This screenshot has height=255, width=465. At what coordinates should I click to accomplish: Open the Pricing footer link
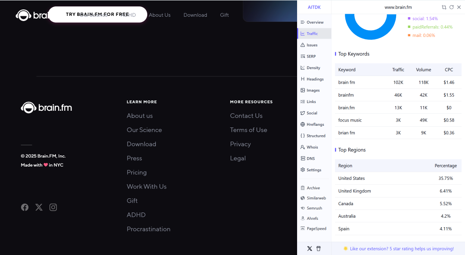(137, 173)
